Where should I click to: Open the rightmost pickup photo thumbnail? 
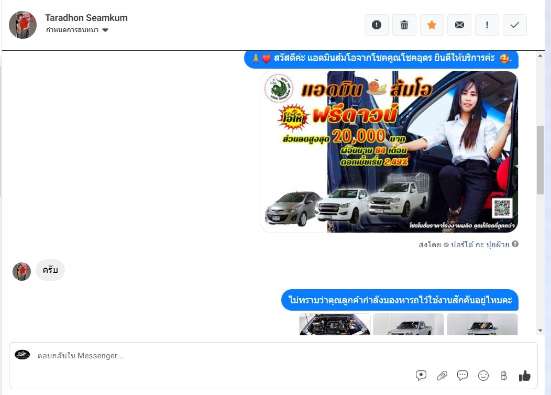[482, 324]
